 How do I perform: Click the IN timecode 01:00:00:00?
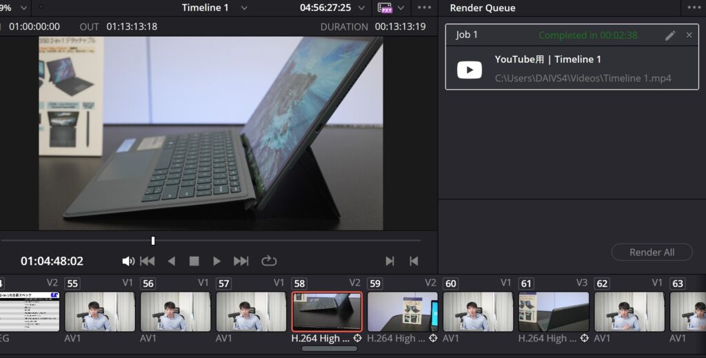click(x=34, y=27)
